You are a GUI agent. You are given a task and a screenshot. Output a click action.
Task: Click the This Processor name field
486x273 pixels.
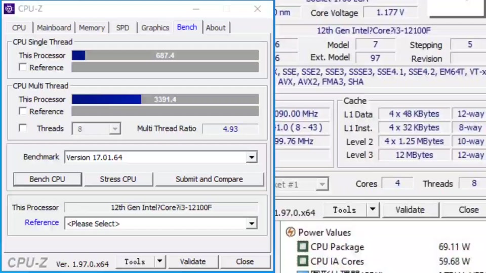[161, 208]
